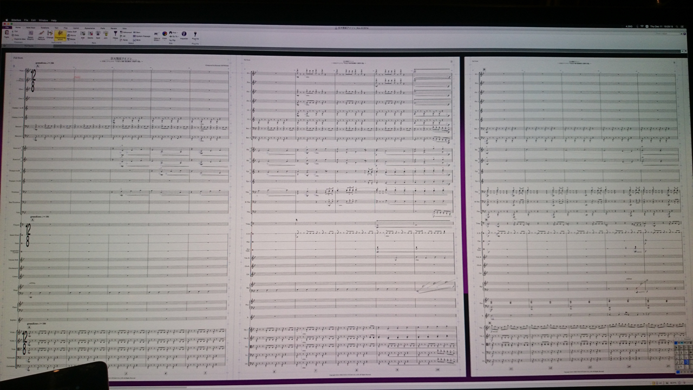Open the Find dropdown in Edit group
693x390 pixels.
point(174,32)
